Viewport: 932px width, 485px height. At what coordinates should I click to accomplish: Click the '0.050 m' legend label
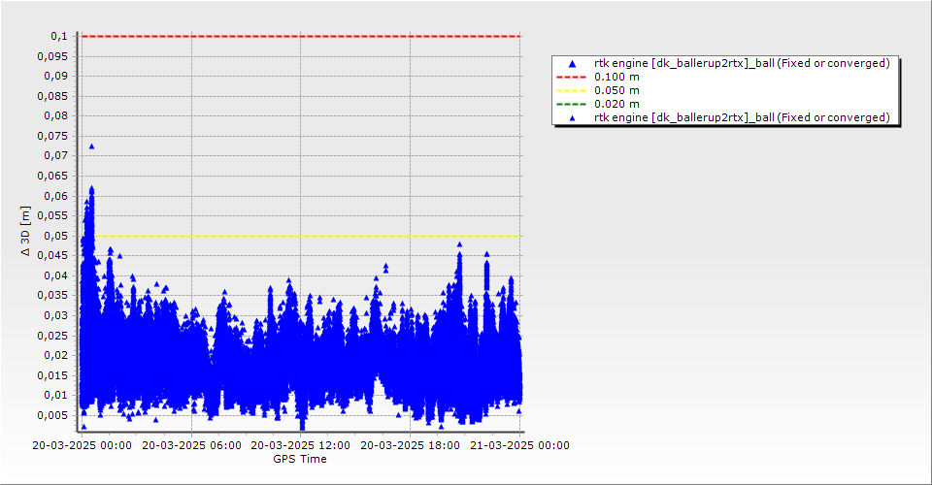(617, 91)
